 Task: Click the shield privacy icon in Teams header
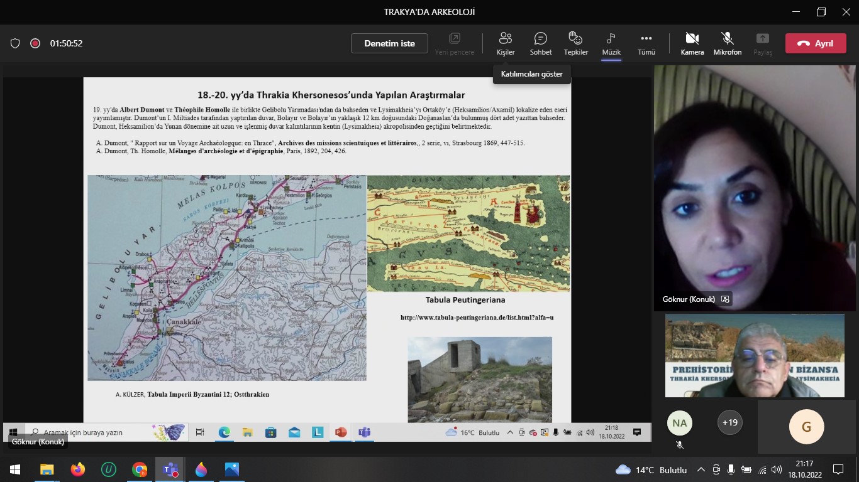(15, 43)
